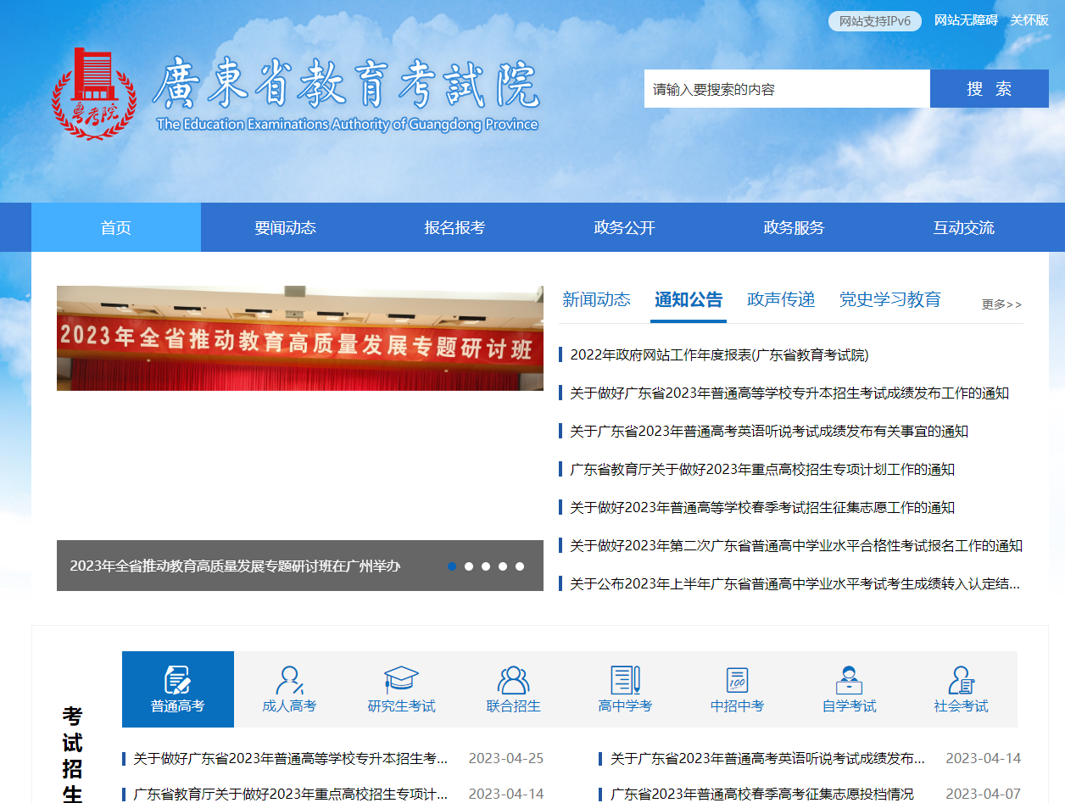Show the third carousel slide dot
The image size is (1065, 803).
click(486, 566)
